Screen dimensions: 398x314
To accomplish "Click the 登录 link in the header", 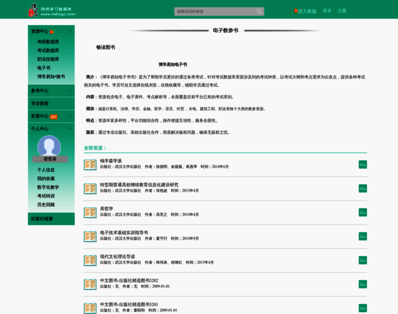I will pos(327,11).
